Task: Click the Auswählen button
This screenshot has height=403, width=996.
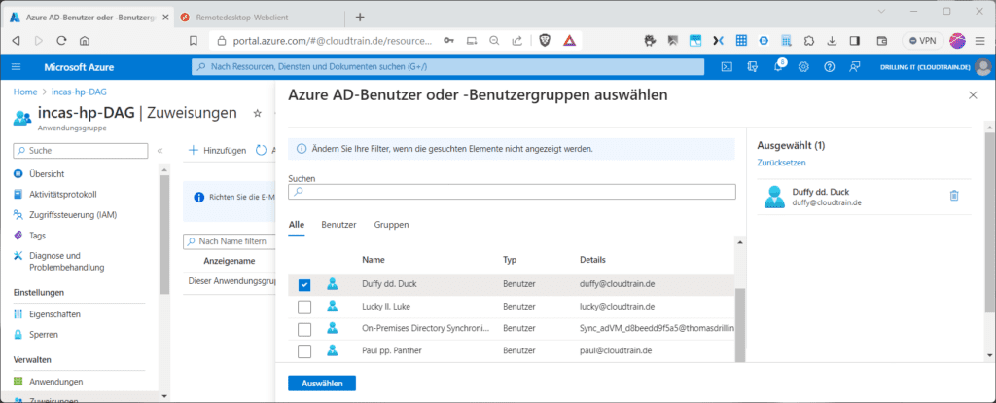Action: (322, 384)
